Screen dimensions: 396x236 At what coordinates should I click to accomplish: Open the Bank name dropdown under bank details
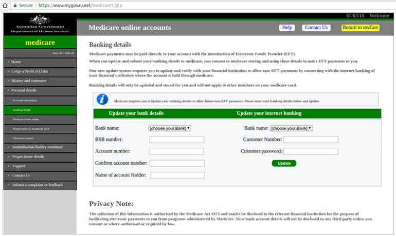coord(170,128)
